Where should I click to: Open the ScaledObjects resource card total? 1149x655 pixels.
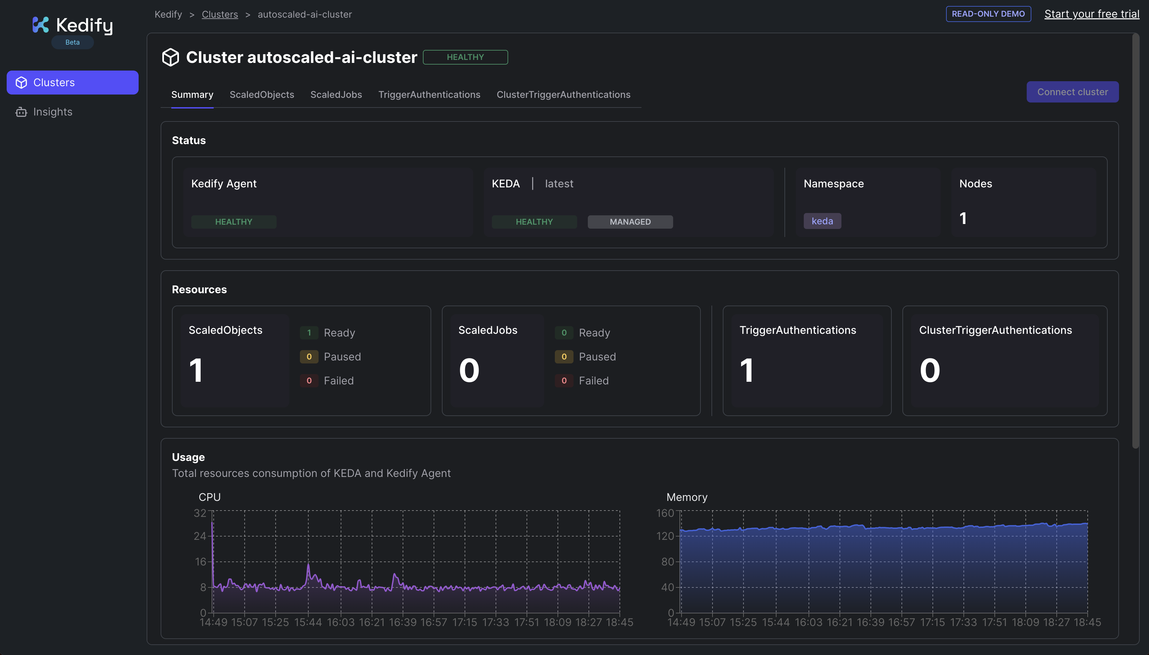196,370
